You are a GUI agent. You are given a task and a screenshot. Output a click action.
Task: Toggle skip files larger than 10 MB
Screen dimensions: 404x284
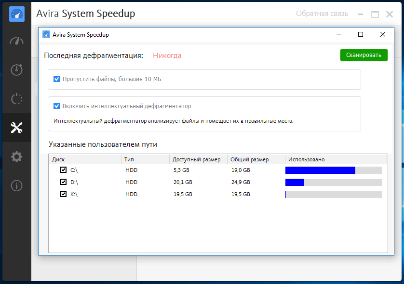click(x=57, y=79)
